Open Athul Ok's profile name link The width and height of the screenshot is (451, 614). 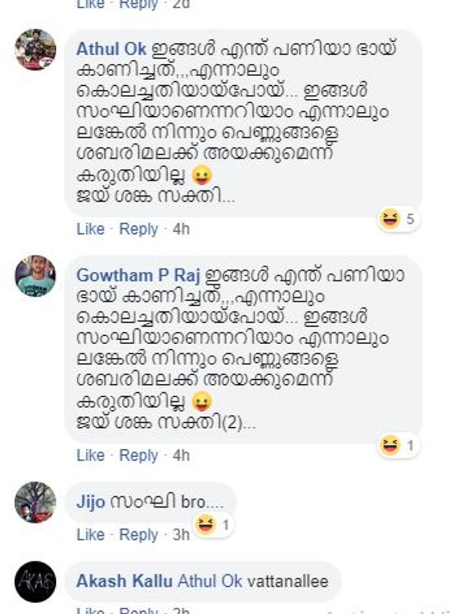coord(111,49)
